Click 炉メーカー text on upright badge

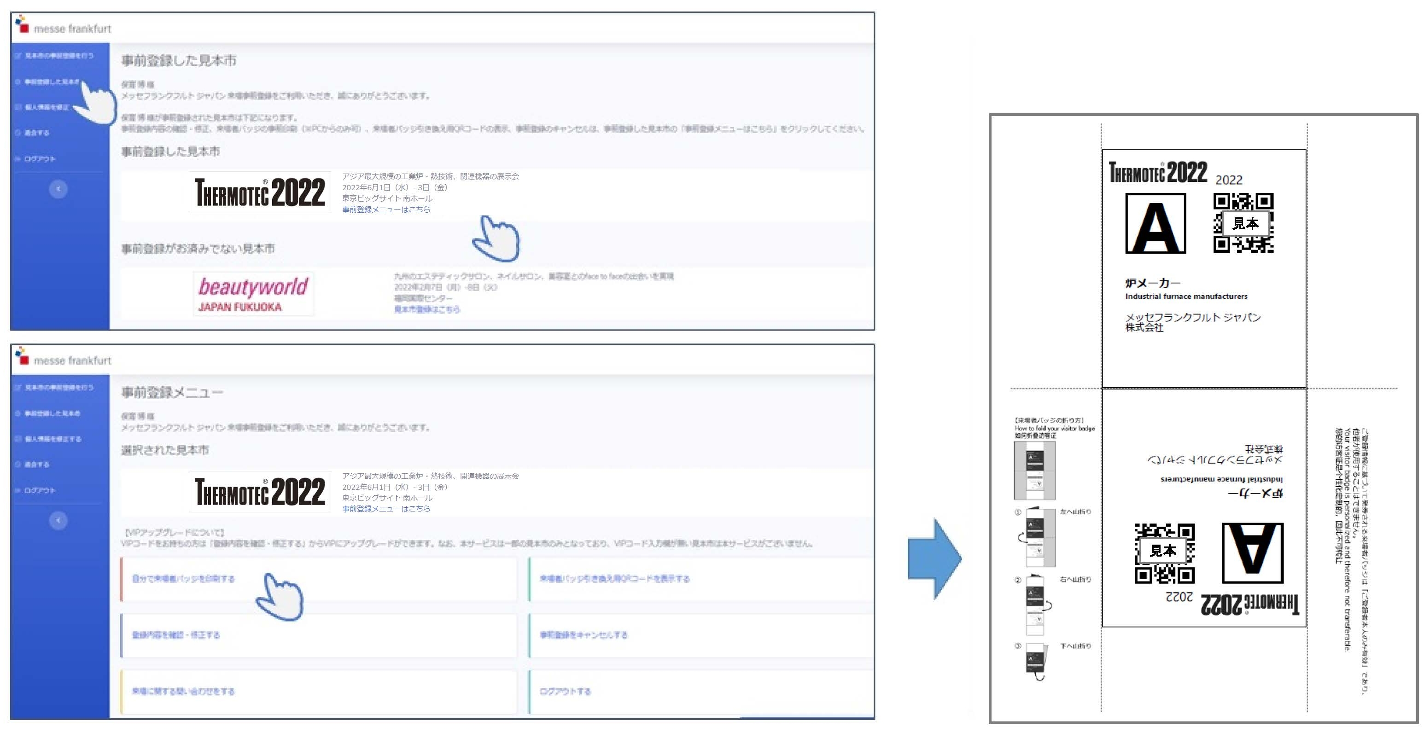[1152, 283]
